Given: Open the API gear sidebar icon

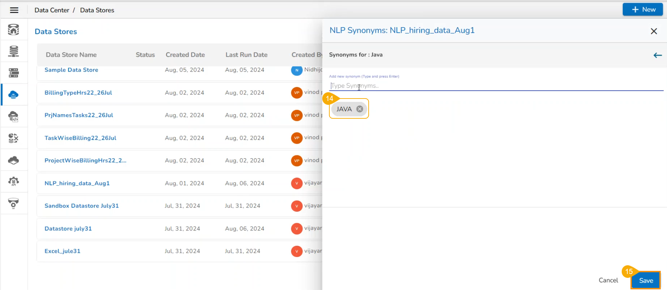Looking at the screenshot, I should point(14,181).
